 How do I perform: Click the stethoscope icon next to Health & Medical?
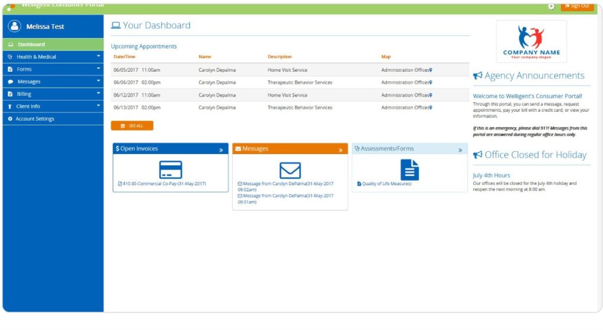click(10, 57)
